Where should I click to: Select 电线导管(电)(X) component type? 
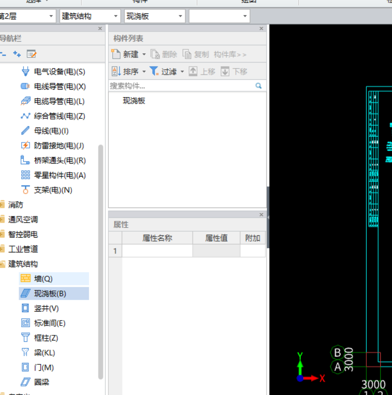click(53, 86)
